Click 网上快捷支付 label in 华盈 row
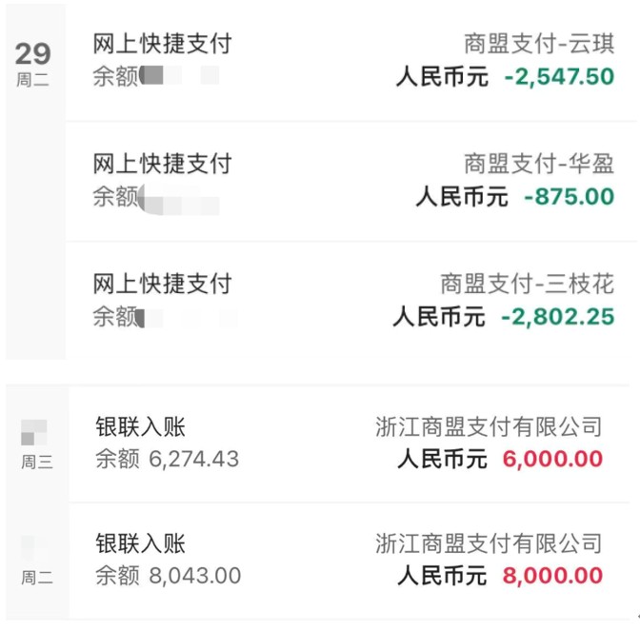This screenshot has height=631, width=640. click(162, 165)
